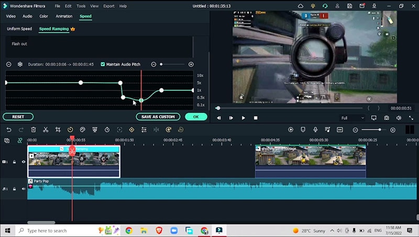
Task: Open the Speed tool icon
Action: tap(70, 130)
